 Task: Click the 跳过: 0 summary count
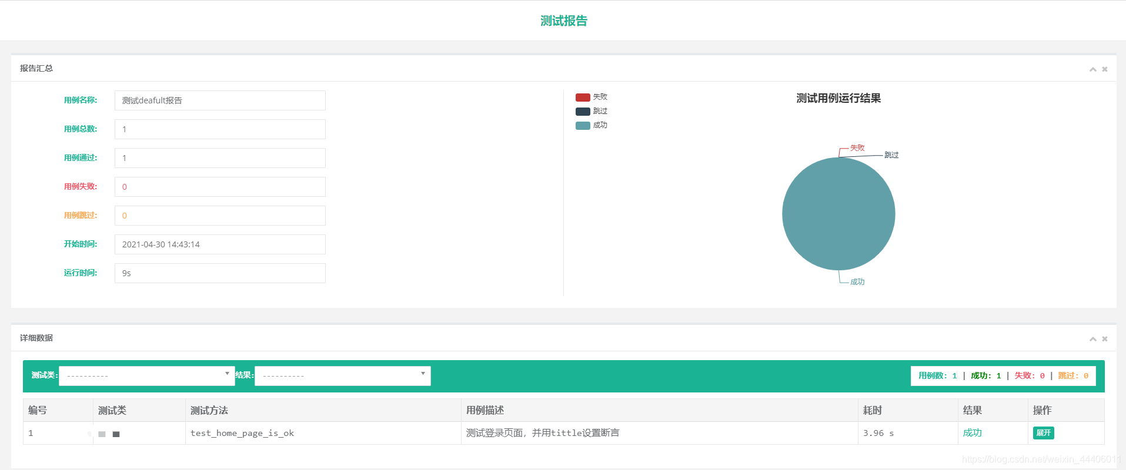1073,376
